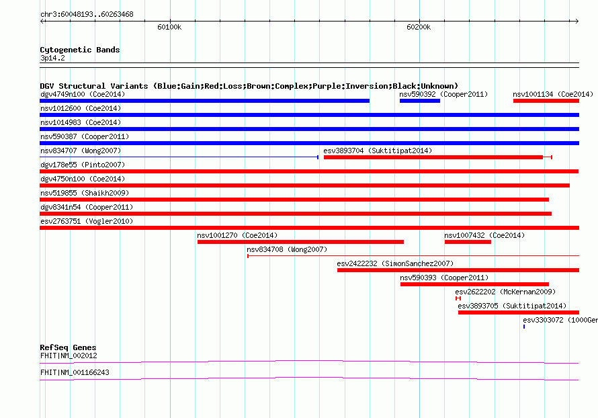The image size is (598, 418).
Task: Click the nsv590393 (Cooper2011) label
Action: pyautogui.click(x=444, y=278)
